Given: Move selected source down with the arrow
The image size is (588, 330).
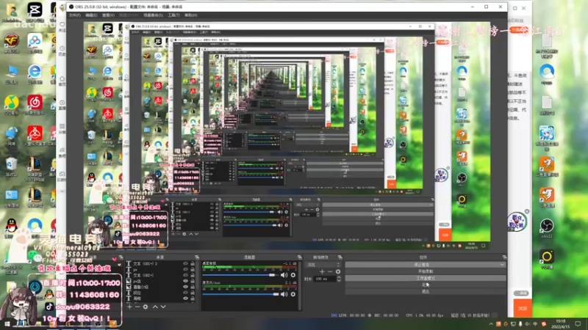Looking at the screenshot, I should (163, 307).
